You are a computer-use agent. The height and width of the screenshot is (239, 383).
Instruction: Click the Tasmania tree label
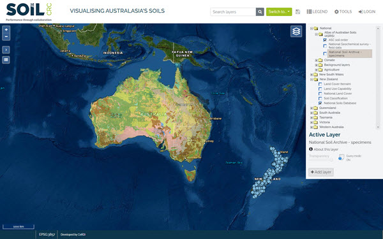pyautogui.click(x=326, y=117)
